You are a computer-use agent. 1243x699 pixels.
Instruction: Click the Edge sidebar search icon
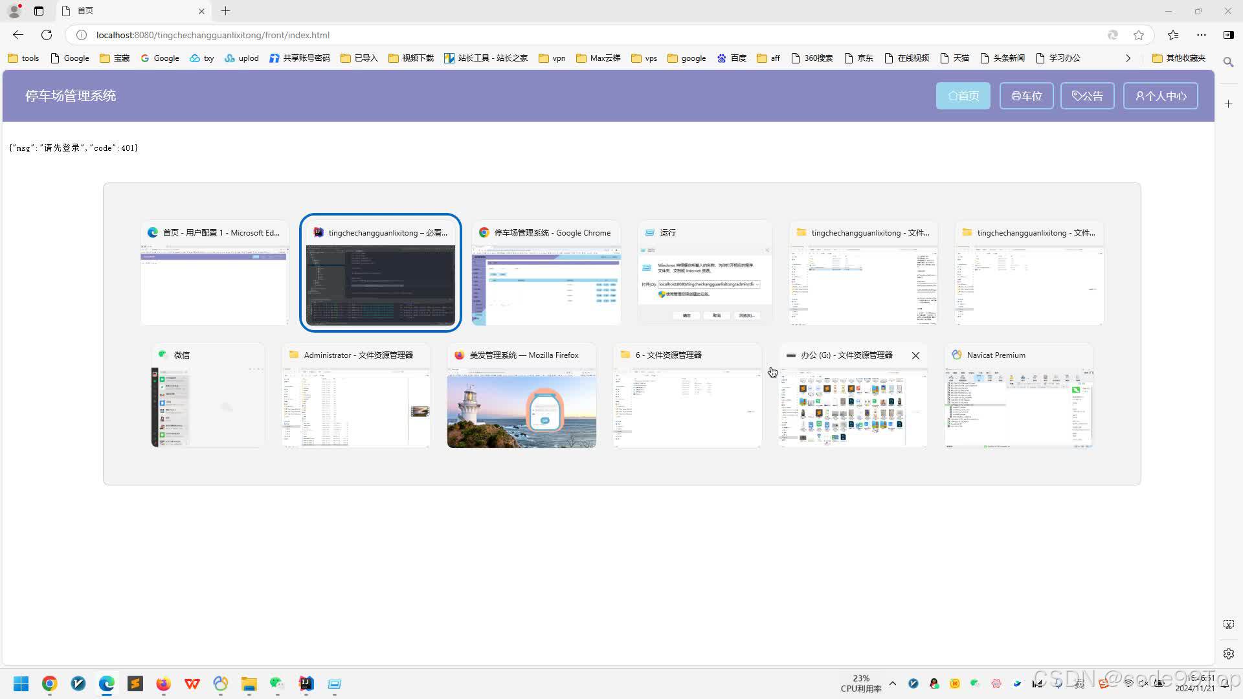click(x=1228, y=62)
